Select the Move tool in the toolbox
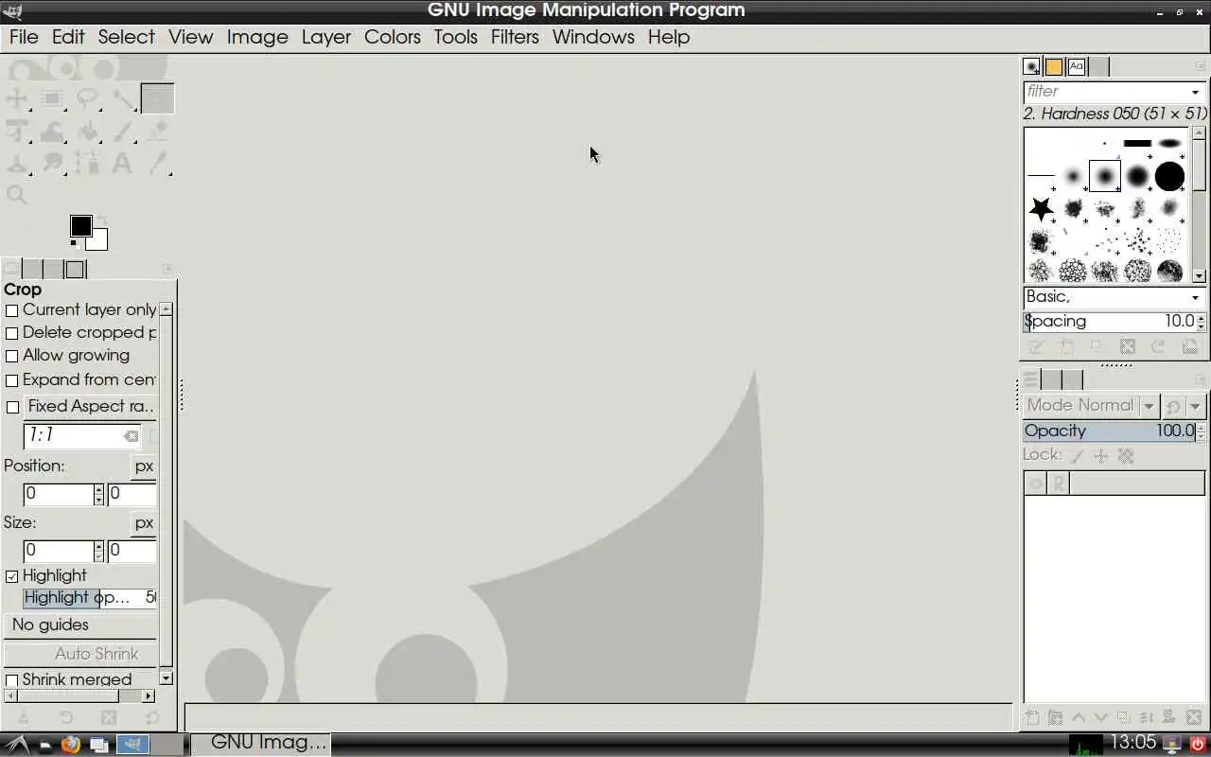The height and width of the screenshot is (757, 1211). point(17,98)
